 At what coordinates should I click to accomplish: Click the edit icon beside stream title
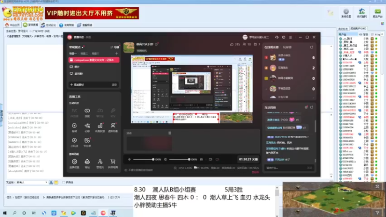coord(156,44)
